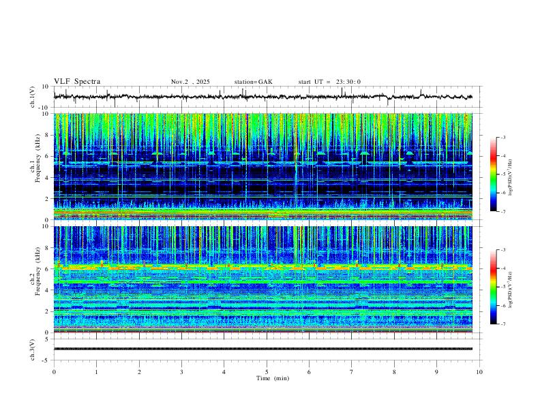Click the ch.1 voltage waveform trace
Viewport: 540px width, 417px height.
tap(262, 97)
